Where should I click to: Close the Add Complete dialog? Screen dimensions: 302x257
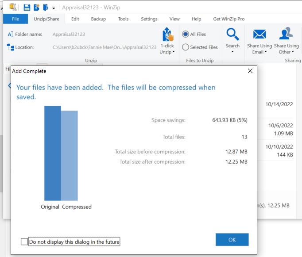[x=250, y=71]
